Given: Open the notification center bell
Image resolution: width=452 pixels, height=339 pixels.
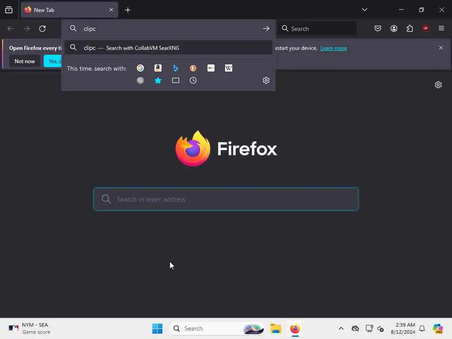Looking at the screenshot, I should [x=422, y=328].
